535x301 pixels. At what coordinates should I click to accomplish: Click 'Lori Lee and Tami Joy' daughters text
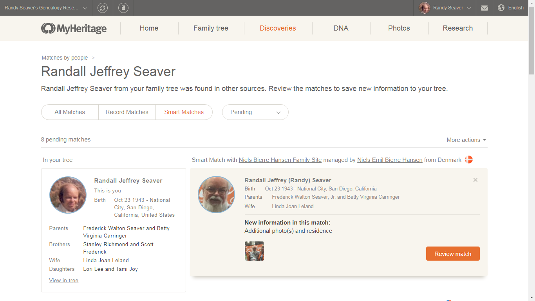point(110,269)
